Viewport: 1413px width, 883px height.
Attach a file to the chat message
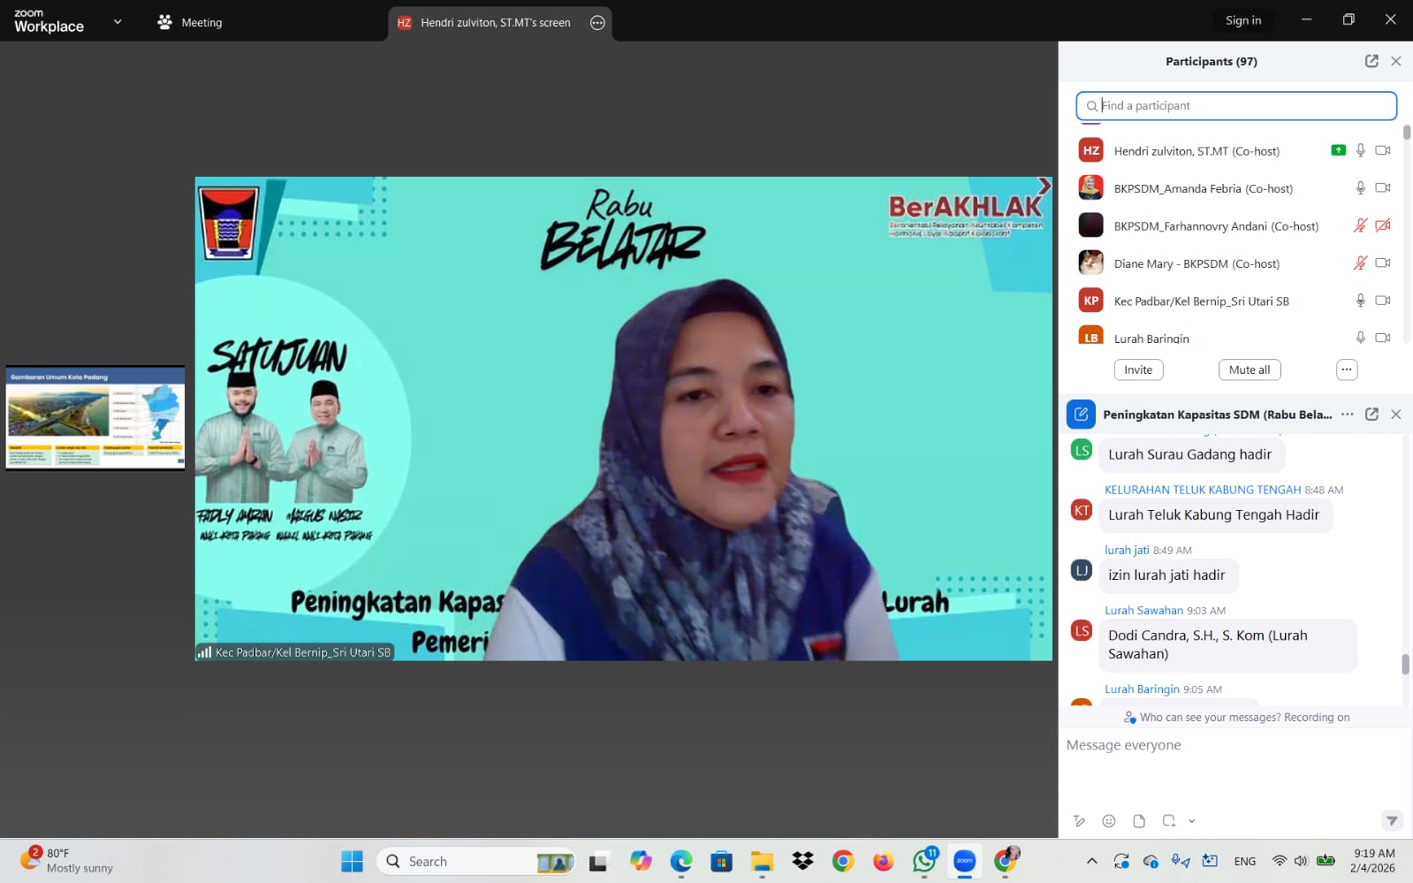tap(1139, 821)
